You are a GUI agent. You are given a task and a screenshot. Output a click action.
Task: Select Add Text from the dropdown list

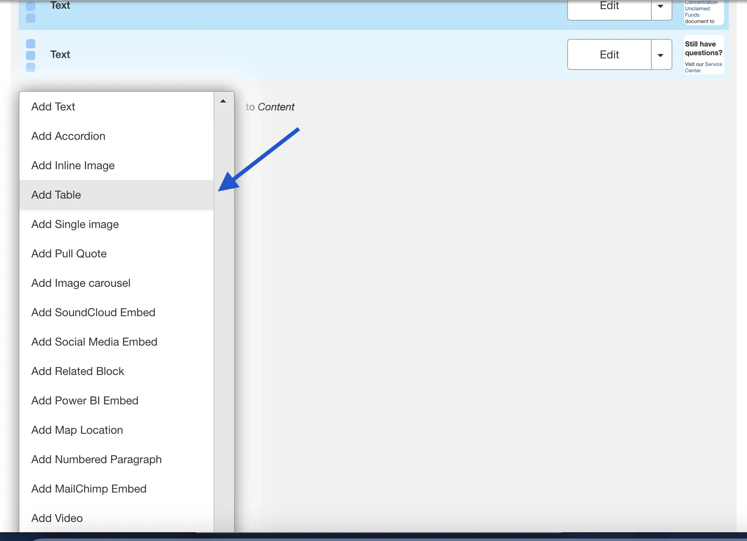tap(116, 106)
